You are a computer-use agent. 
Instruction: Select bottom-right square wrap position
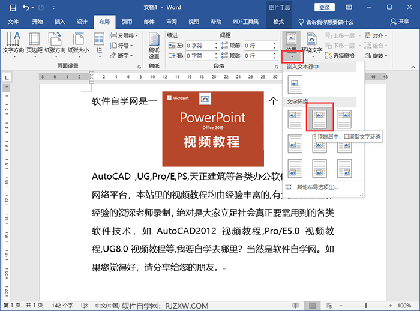(x=344, y=168)
